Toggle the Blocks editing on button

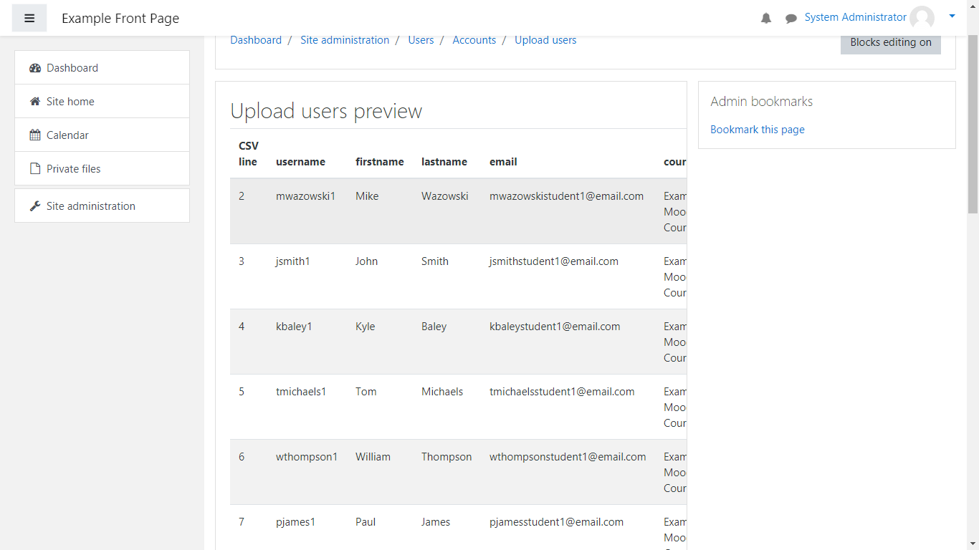[890, 42]
